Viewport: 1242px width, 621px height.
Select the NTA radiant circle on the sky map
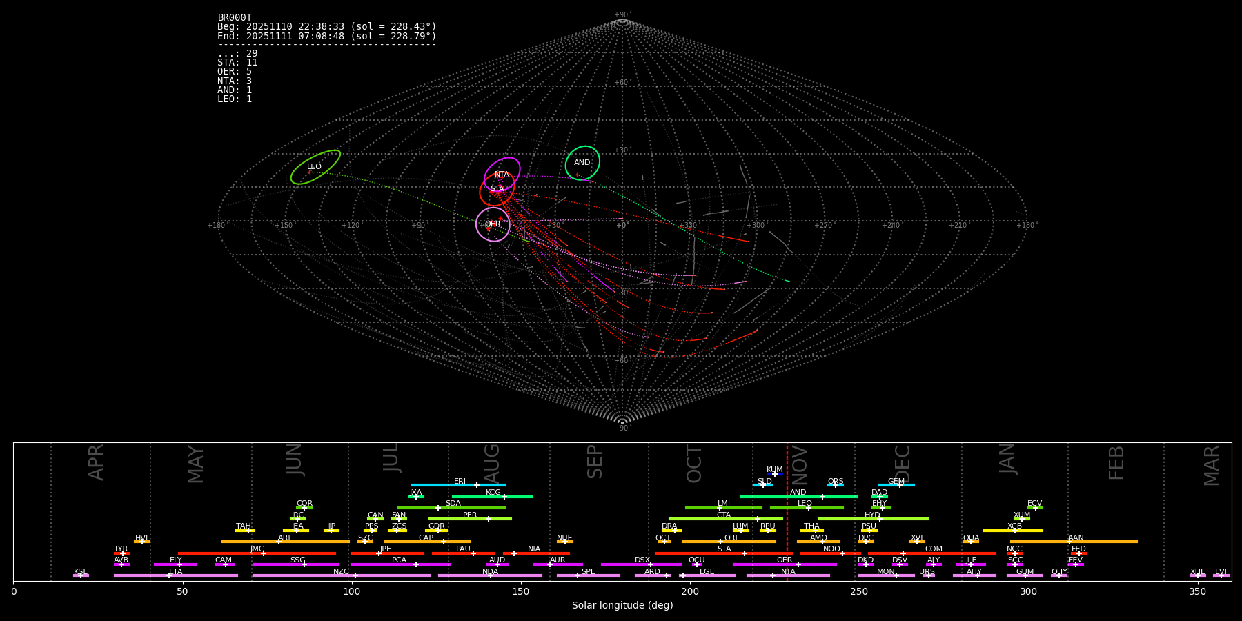[x=502, y=175]
